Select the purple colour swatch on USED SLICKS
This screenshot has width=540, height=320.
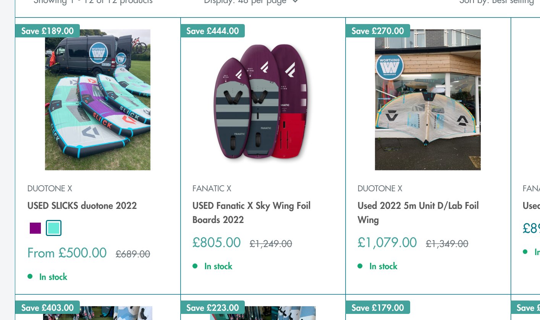point(35,228)
